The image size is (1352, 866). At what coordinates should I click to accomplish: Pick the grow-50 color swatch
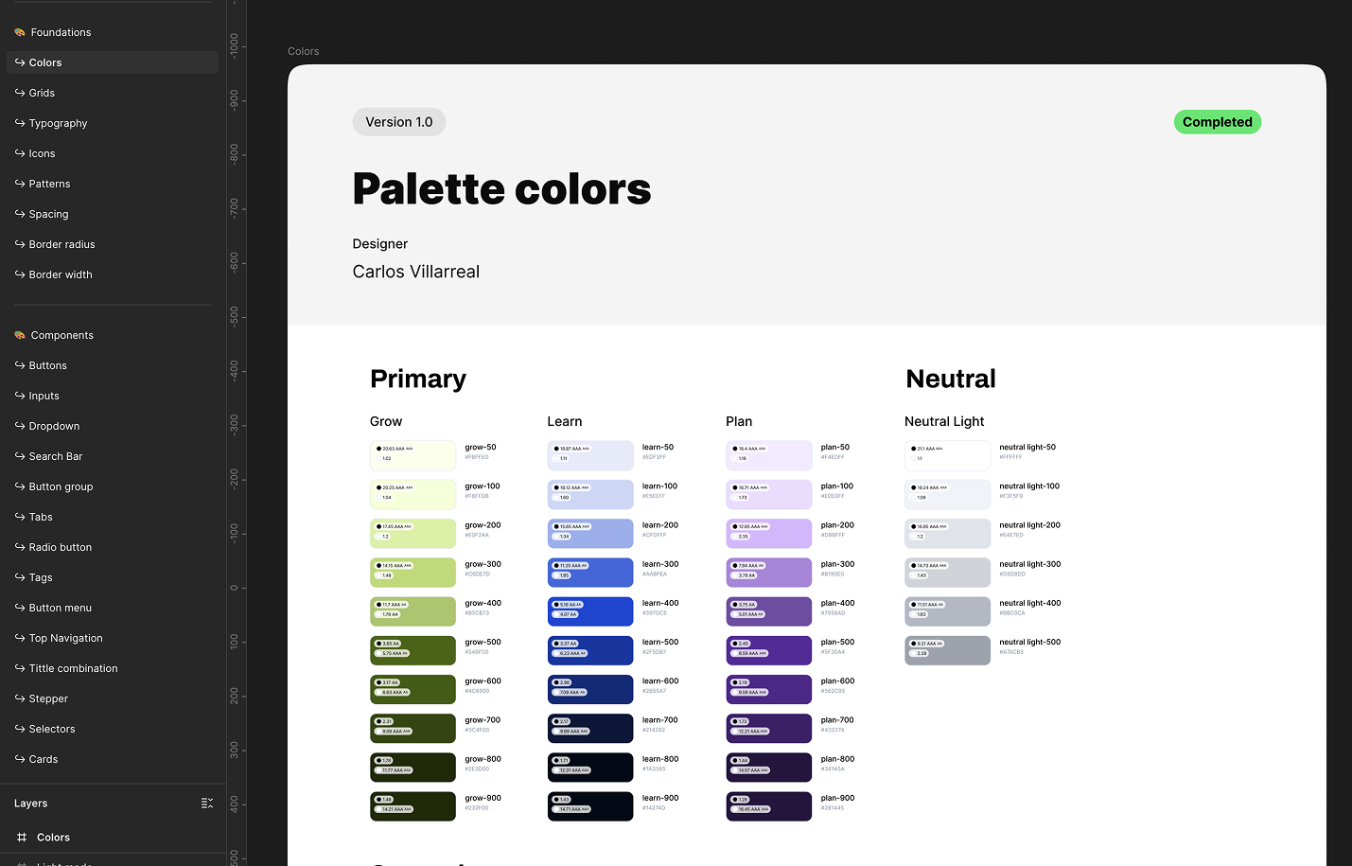click(413, 455)
